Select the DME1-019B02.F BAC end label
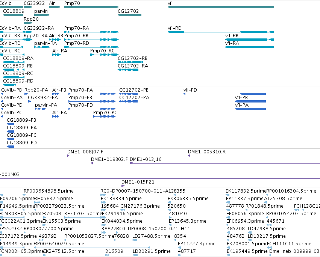The width and height of the screenshot is (320, 257). click(109, 159)
